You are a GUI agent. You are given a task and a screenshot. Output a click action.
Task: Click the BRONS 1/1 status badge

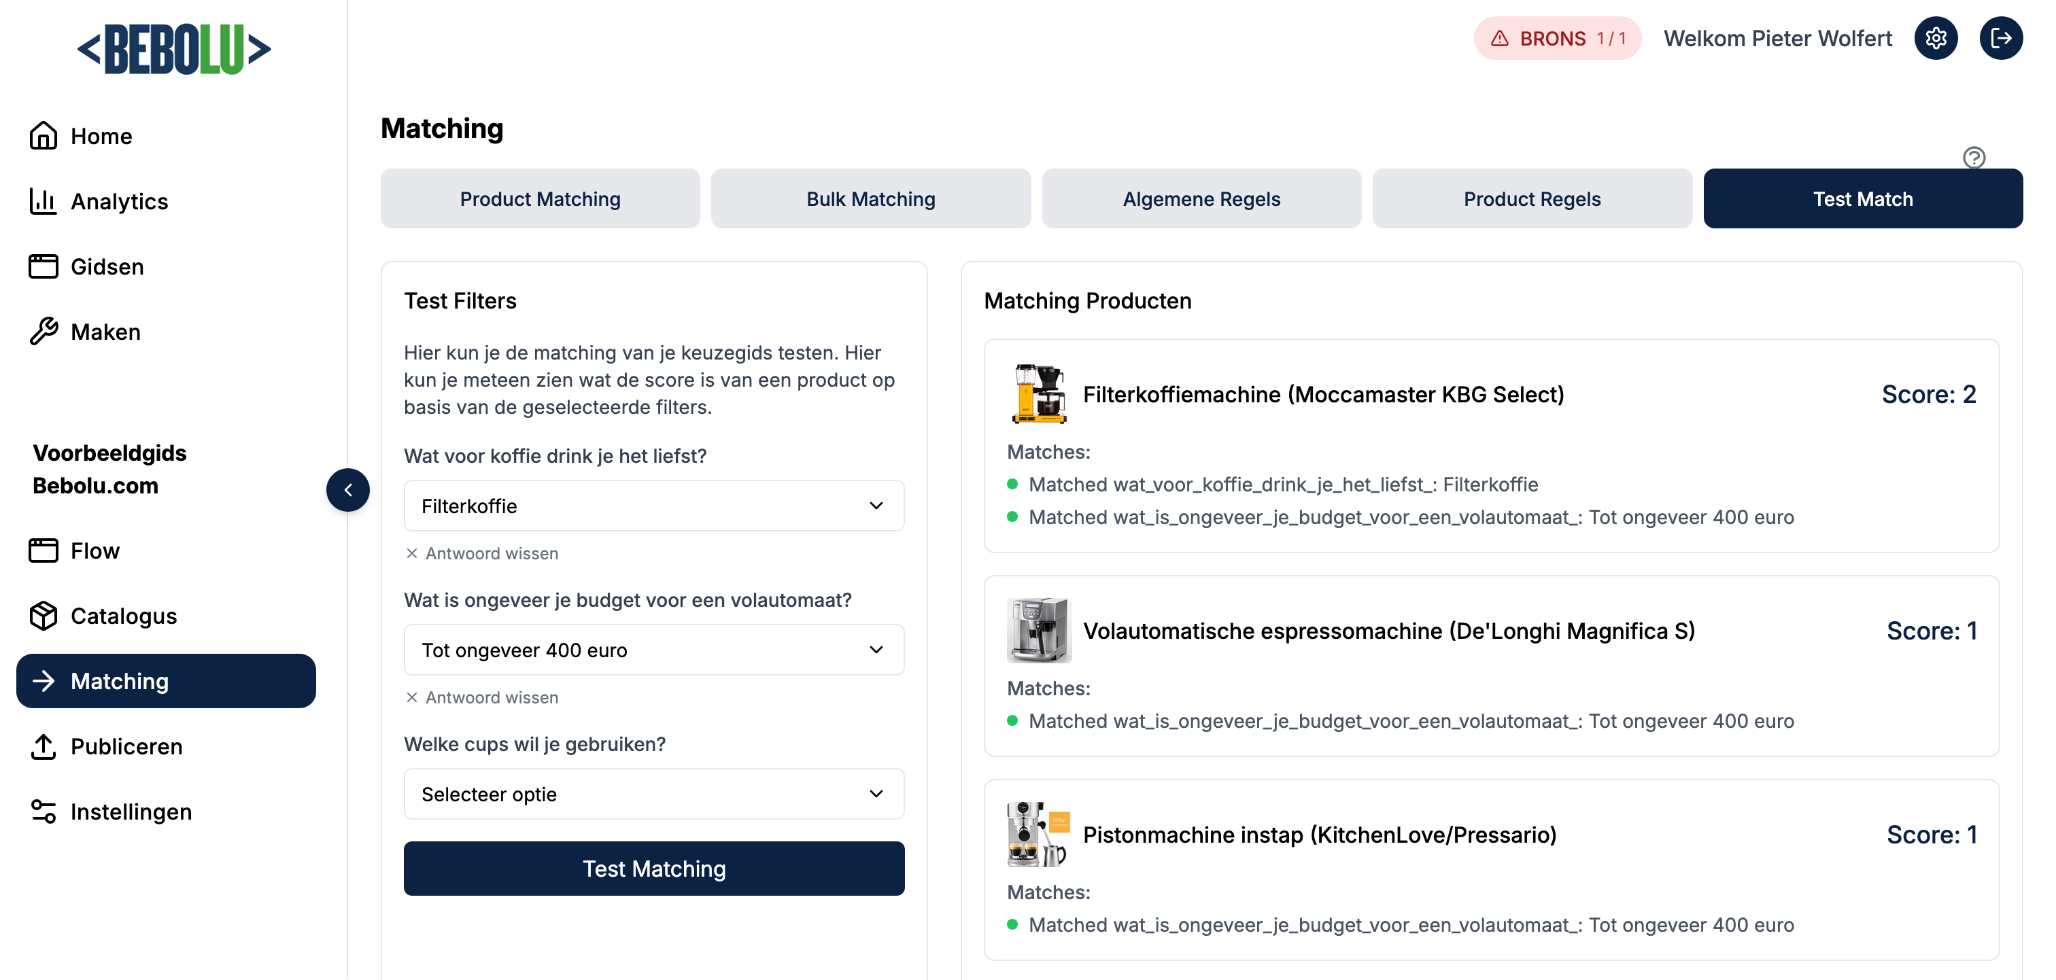(1556, 38)
